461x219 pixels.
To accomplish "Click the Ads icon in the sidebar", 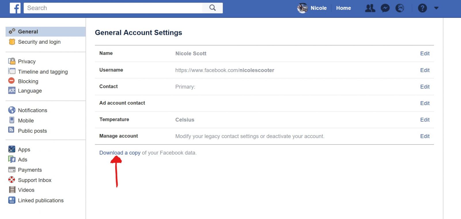I will point(12,159).
